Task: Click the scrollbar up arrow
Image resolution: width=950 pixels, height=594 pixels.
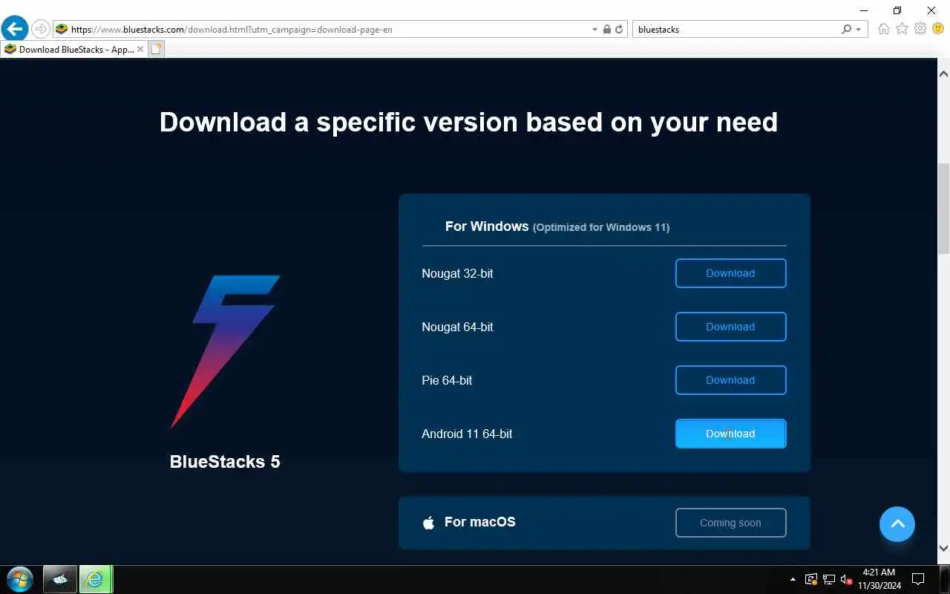Action: click(x=943, y=74)
